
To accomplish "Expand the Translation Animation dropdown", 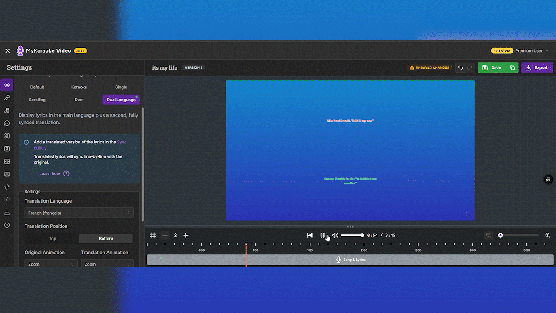I will pyautogui.click(x=107, y=264).
